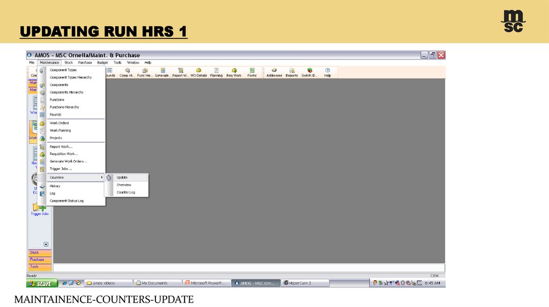Screen dimensions: 549x307
Task: Click the clock icon beside Update
Action: click(109, 178)
